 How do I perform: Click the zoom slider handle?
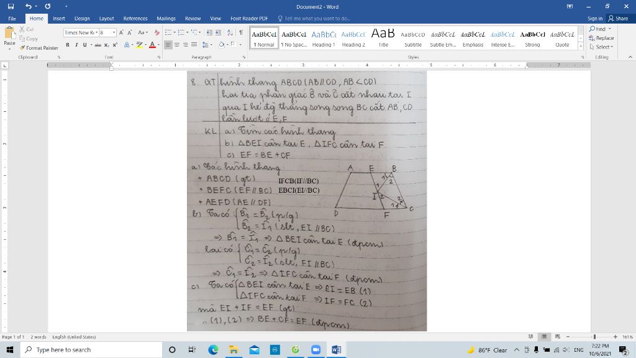pos(594,337)
